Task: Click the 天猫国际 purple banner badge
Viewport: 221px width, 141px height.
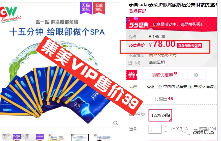Action: 85,8
